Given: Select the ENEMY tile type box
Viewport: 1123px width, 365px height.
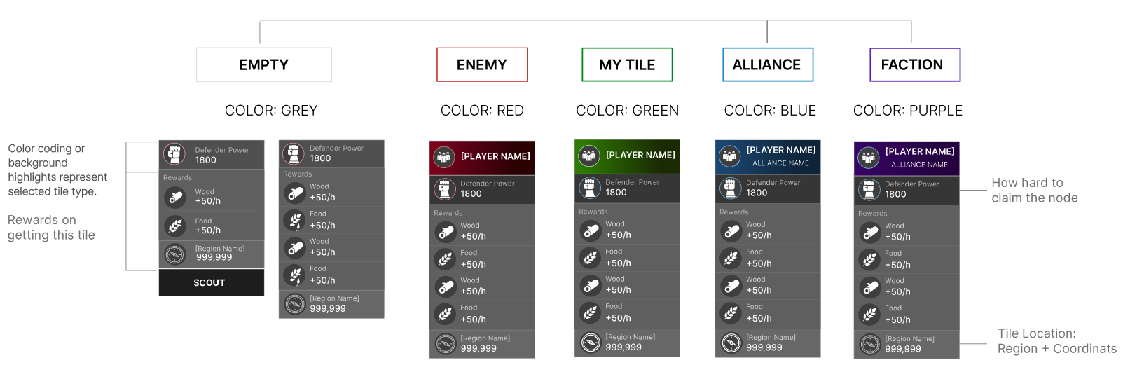Looking at the screenshot, I should (482, 64).
